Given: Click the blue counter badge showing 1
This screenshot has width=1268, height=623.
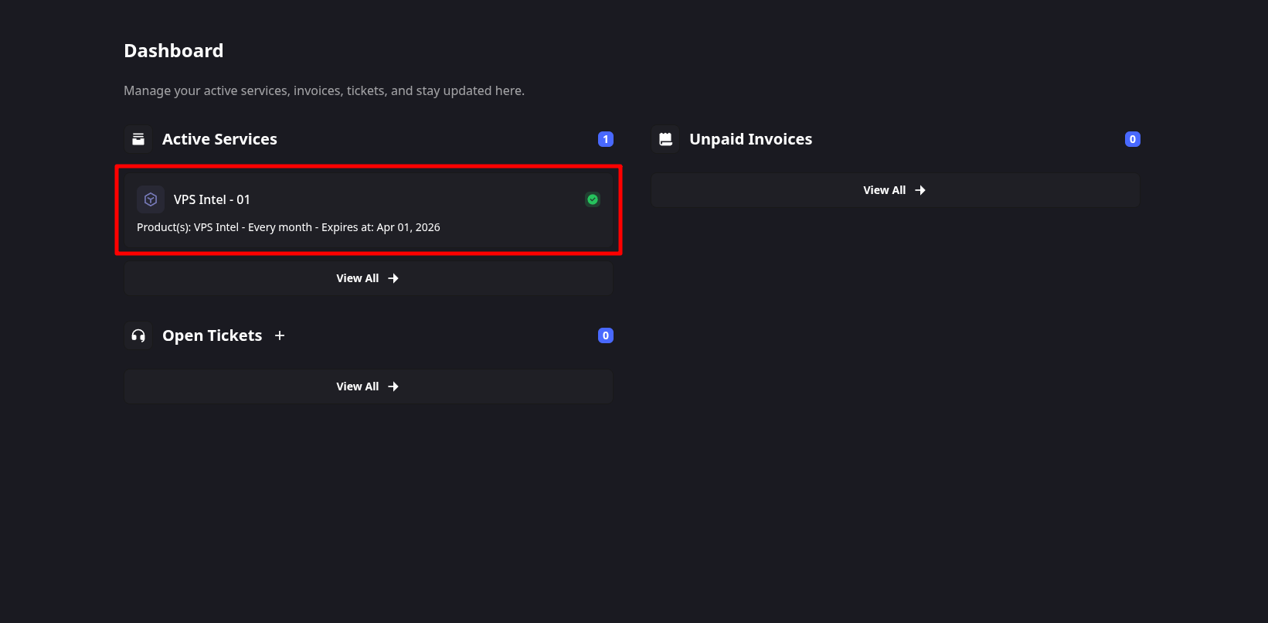Looking at the screenshot, I should coord(605,139).
